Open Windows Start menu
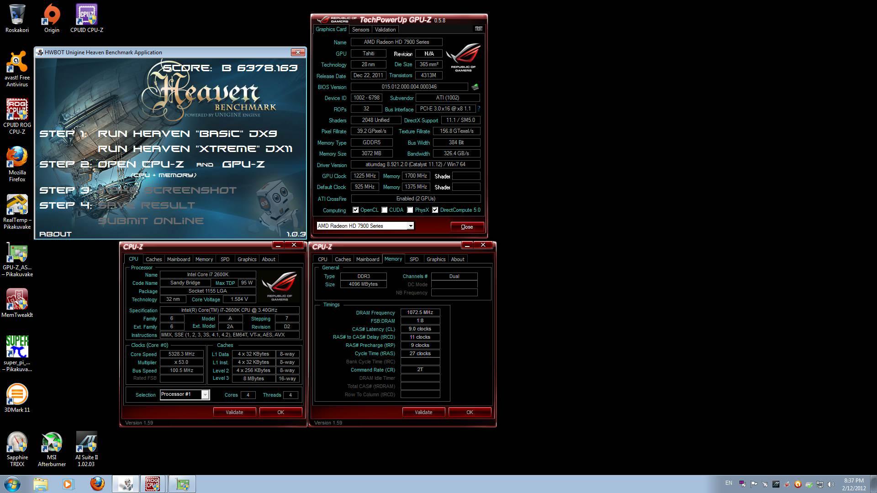 12,484
